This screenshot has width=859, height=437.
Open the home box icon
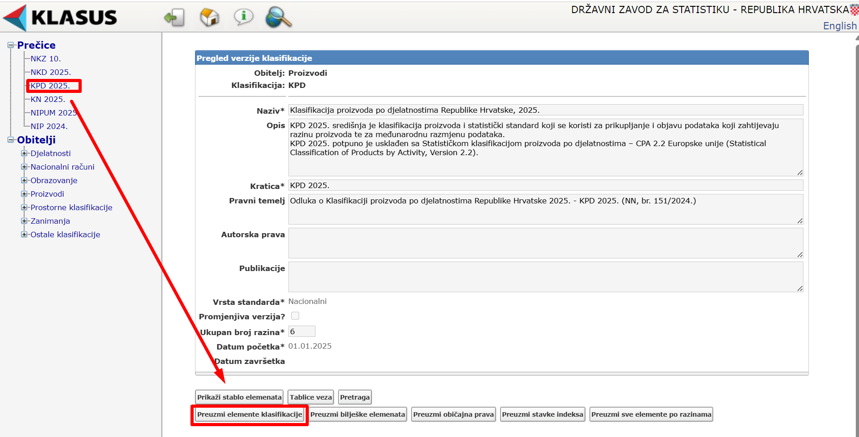tap(209, 18)
